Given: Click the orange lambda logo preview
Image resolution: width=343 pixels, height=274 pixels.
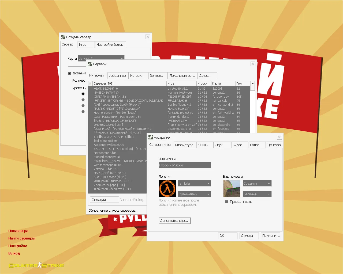Looking at the screenshot, I should (x=167, y=189).
